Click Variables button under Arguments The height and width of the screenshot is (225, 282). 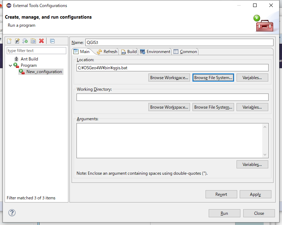coord(252,165)
